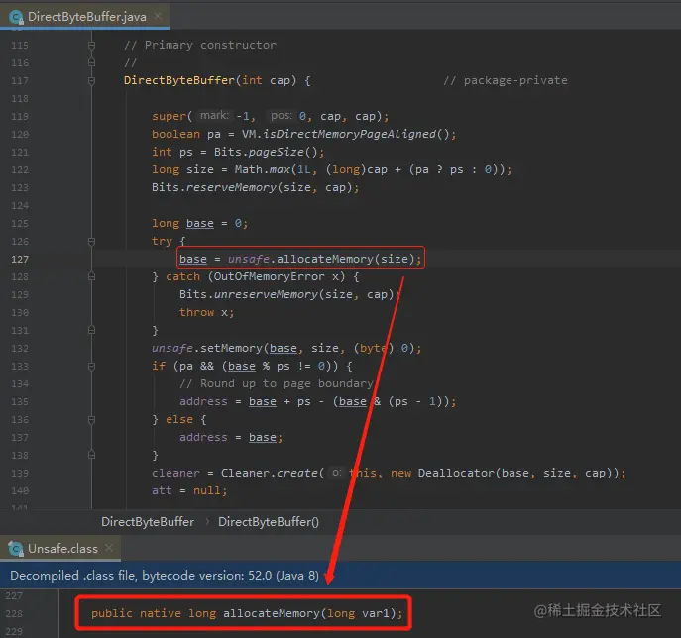Screen dimensions: 681x638
Task: Close the DirectByteBuffer.java tab
Action: (x=158, y=16)
